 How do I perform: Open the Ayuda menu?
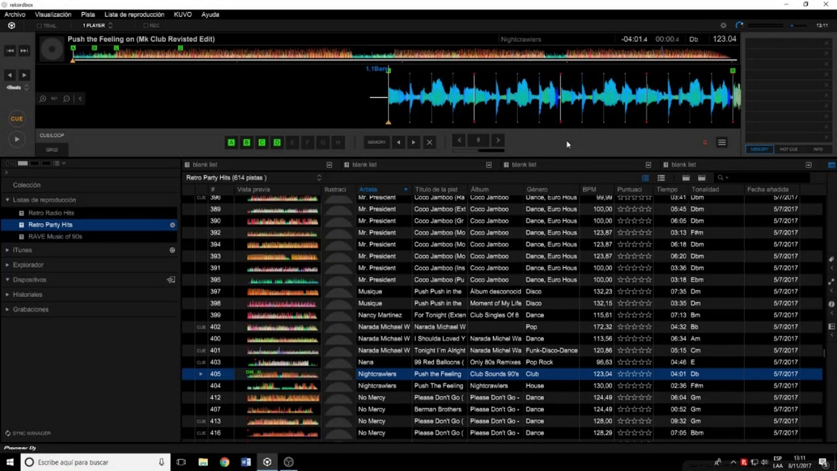(x=210, y=14)
